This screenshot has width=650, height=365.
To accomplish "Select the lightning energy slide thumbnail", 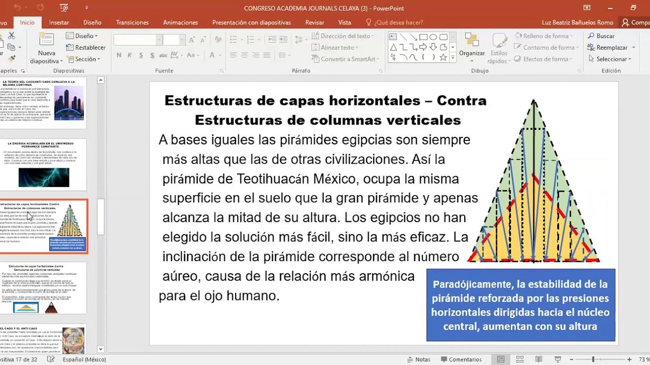I will tap(43, 164).
